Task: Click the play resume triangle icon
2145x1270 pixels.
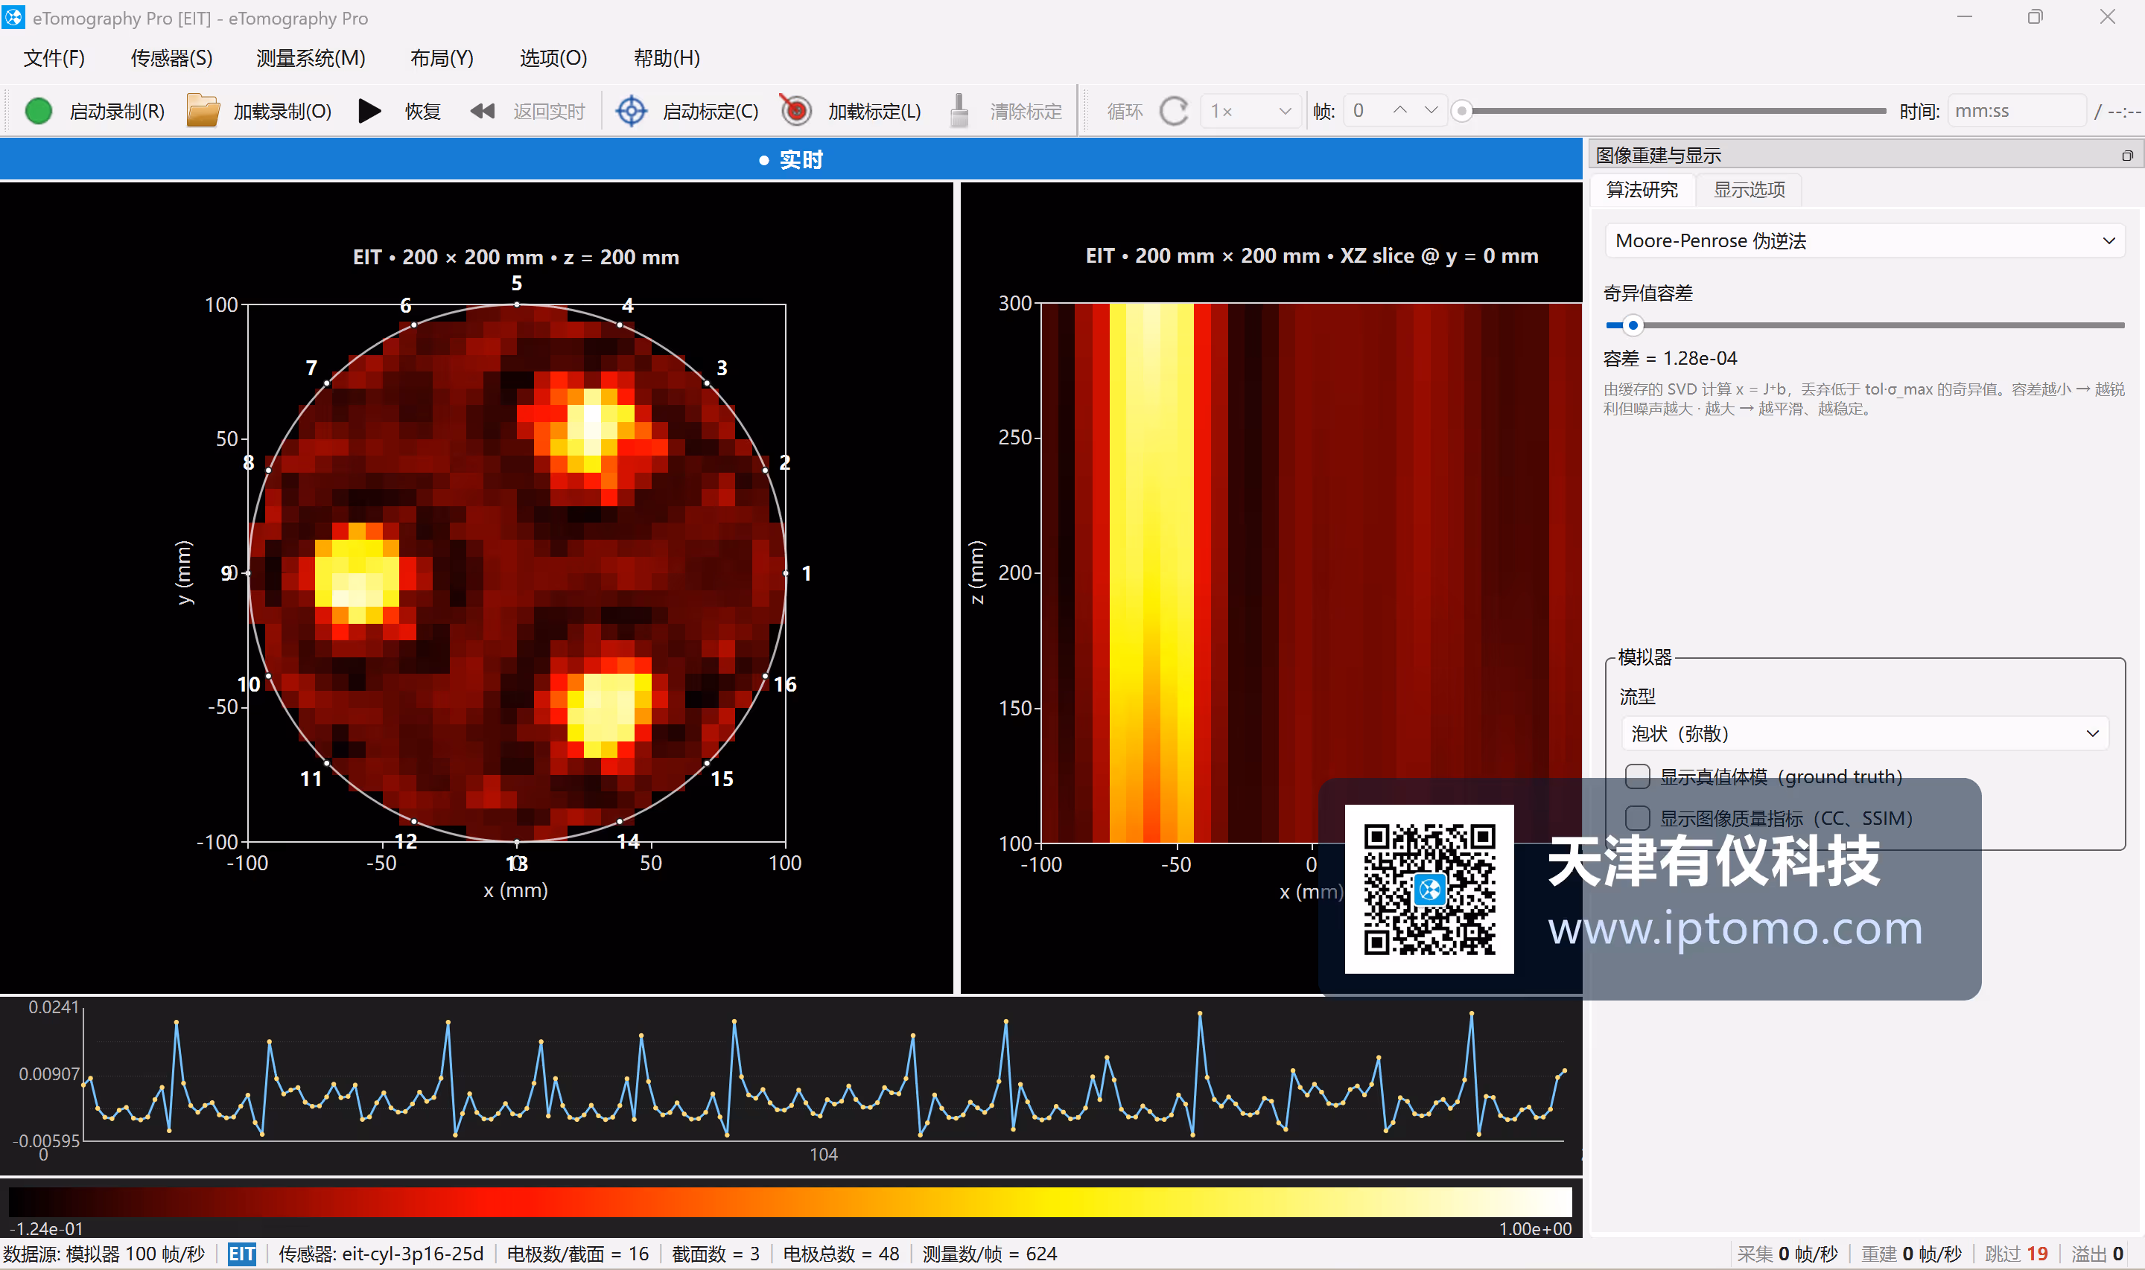Action: pos(369,111)
